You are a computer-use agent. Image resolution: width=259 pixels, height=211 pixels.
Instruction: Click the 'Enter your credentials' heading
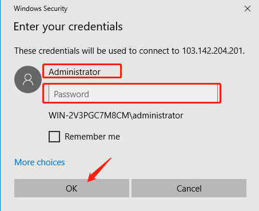point(68,26)
